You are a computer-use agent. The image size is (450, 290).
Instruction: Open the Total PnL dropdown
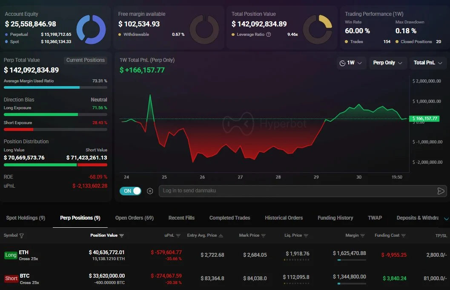(427, 63)
